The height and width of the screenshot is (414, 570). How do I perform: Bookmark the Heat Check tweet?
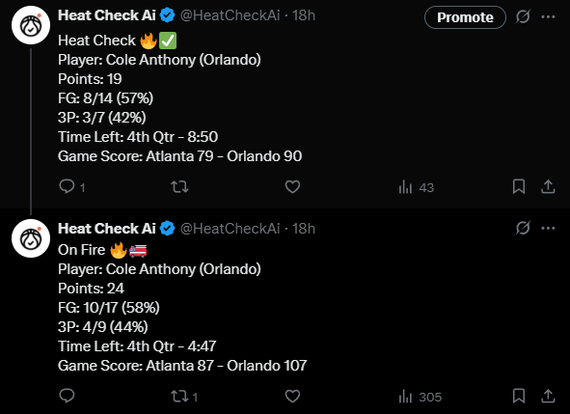tap(519, 186)
